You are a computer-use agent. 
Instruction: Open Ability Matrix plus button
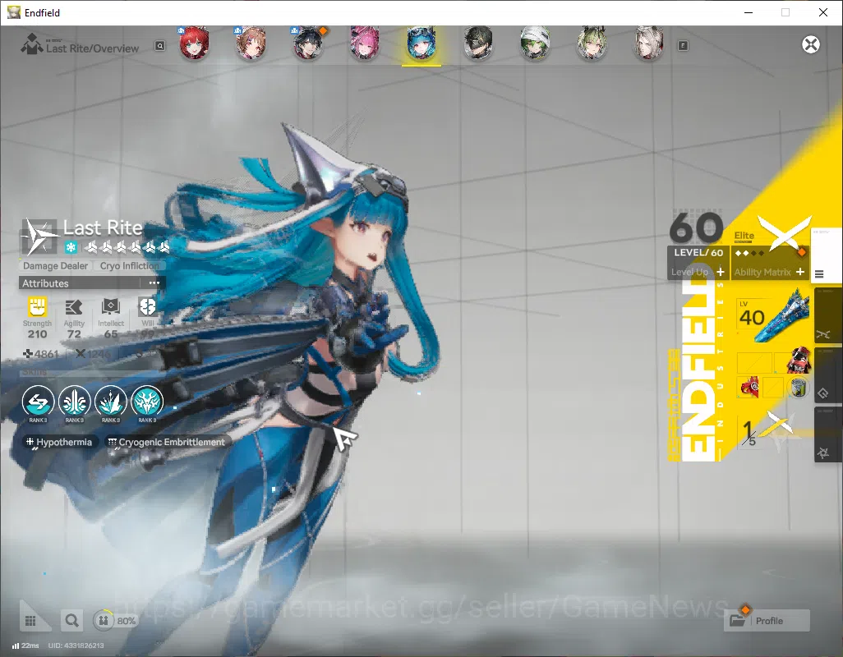coord(800,273)
